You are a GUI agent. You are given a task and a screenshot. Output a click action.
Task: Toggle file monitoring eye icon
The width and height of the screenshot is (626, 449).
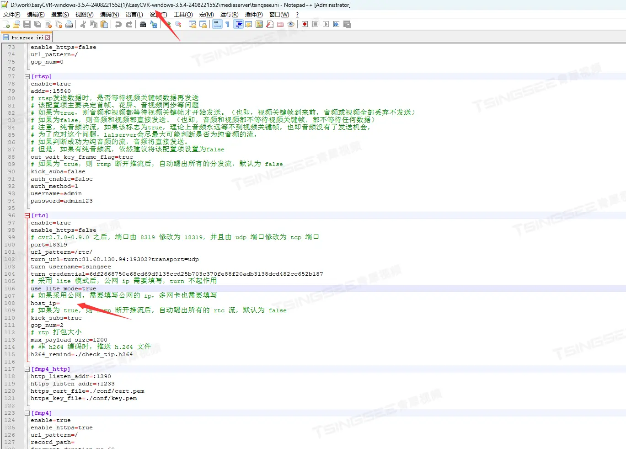point(291,24)
